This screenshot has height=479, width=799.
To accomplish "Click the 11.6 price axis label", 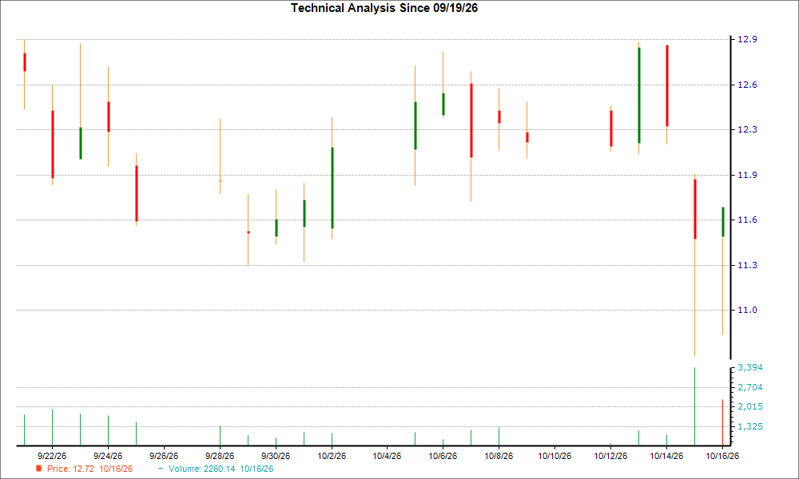I will [748, 220].
